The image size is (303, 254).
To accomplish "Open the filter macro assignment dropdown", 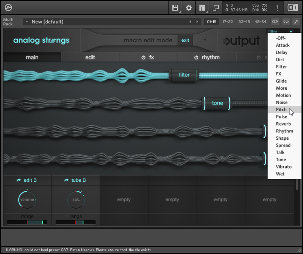I will tap(281, 31).
